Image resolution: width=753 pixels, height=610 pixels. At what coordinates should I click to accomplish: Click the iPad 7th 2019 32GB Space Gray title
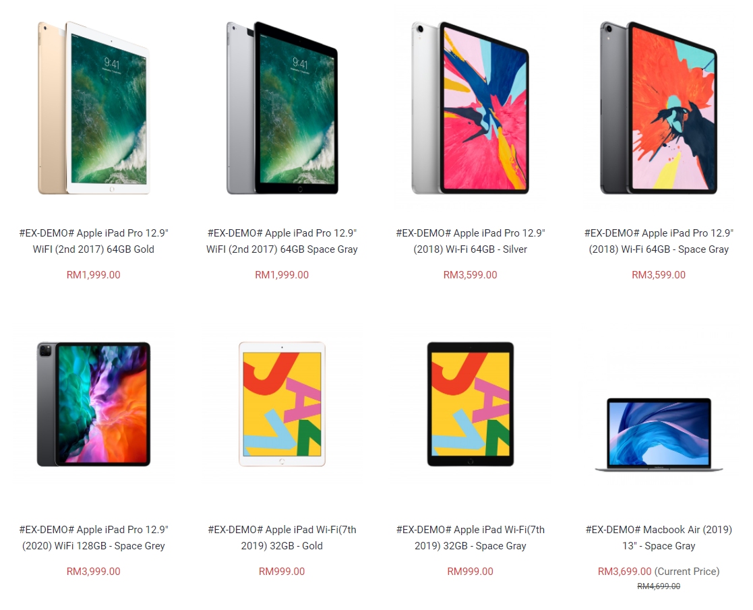470,537
